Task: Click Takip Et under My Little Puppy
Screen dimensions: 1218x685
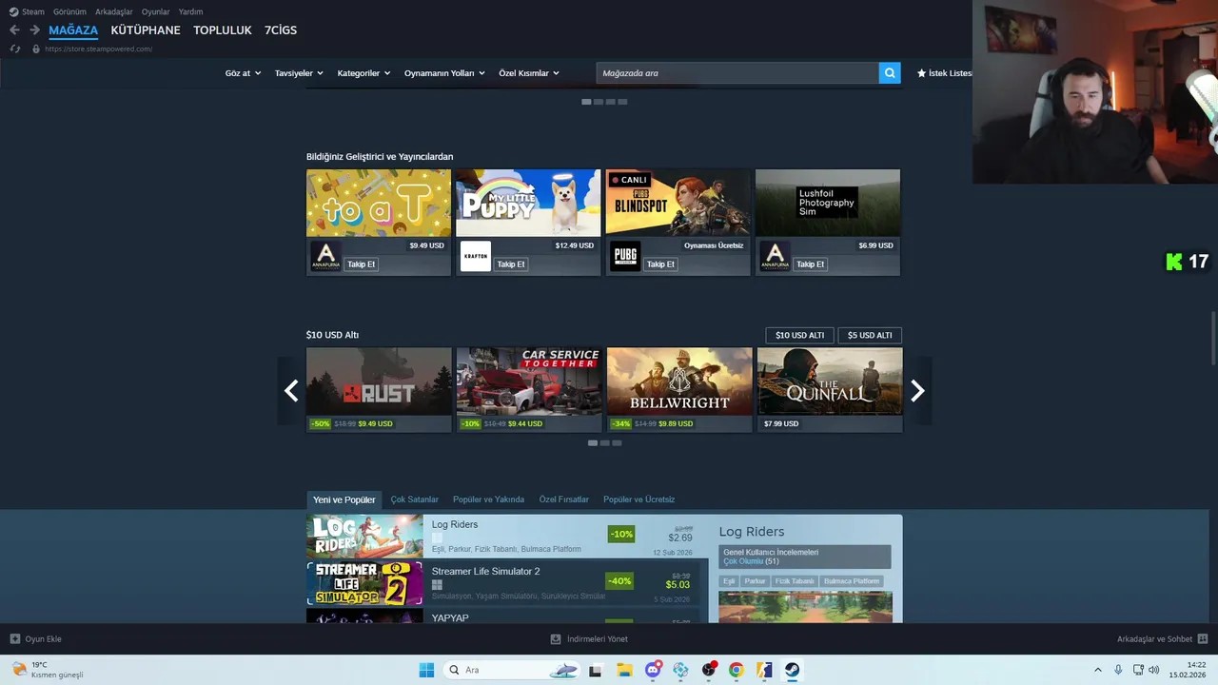Action: (x=511, y=264)
